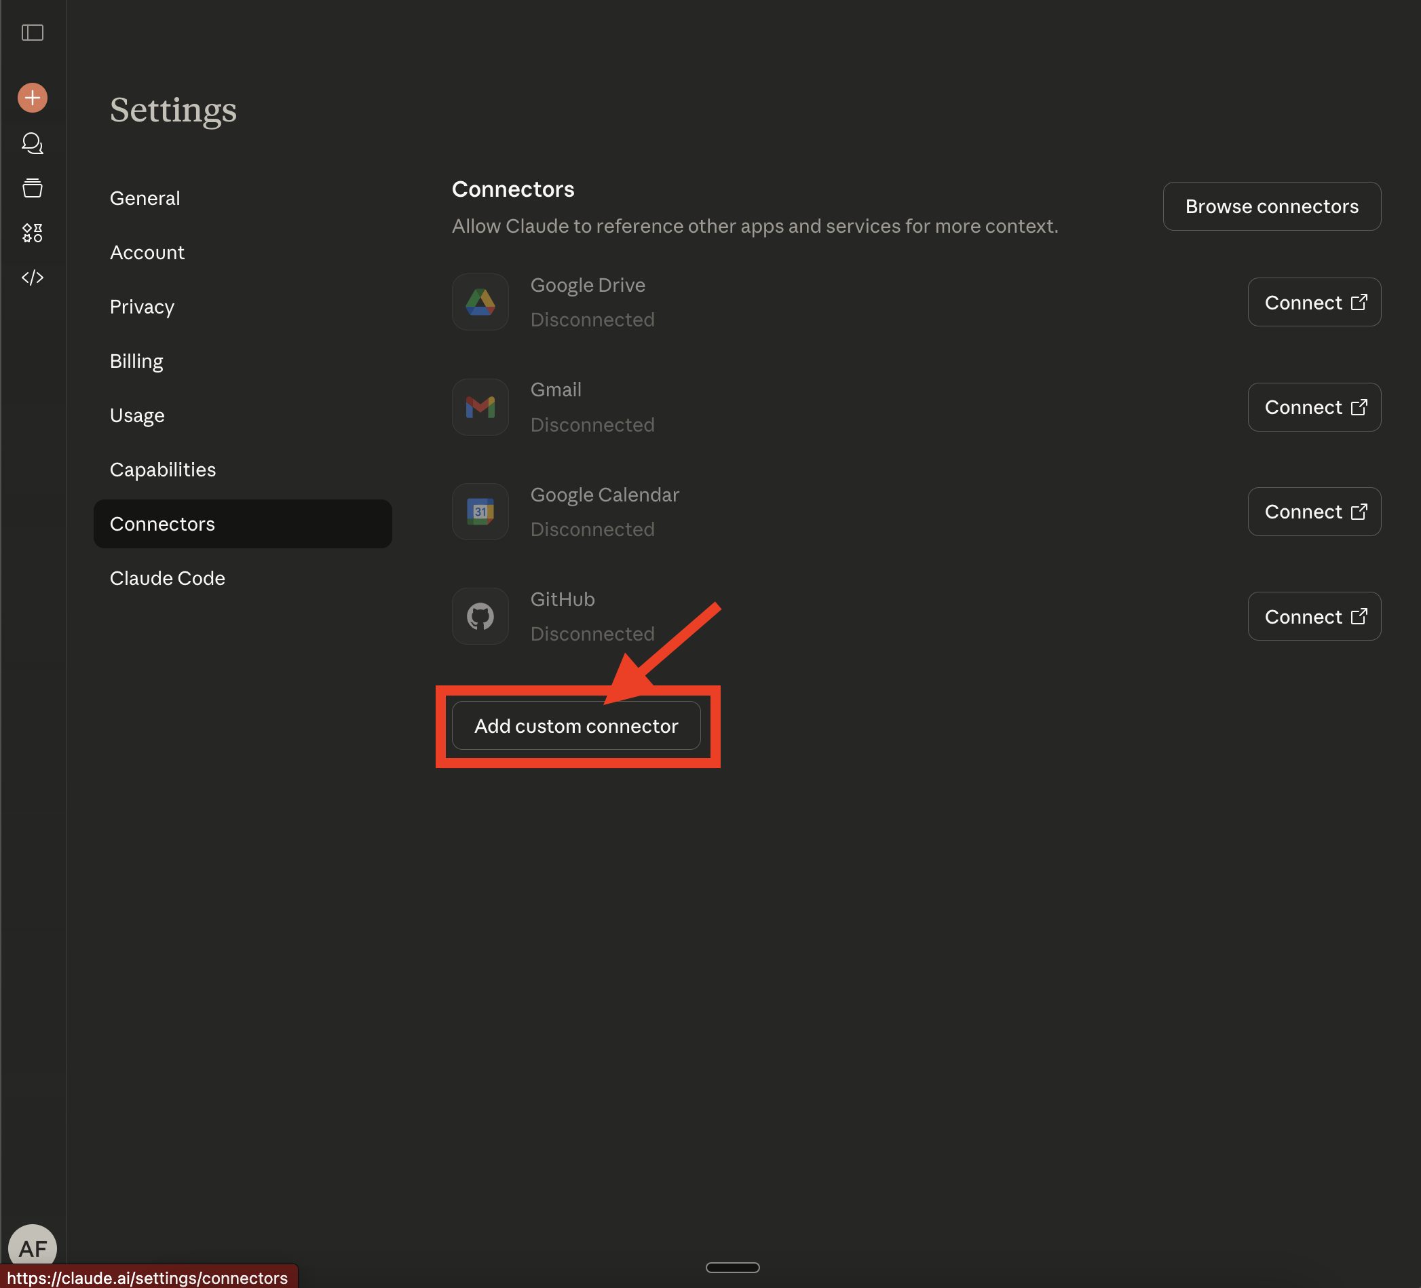Start a new chat with plus icon
Viewport: 1421px width, 1288px height.
tap(33, 97)
